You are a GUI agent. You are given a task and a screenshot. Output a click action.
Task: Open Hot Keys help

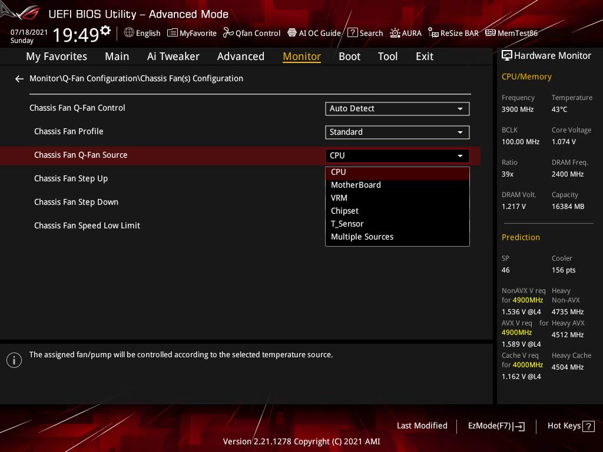(x=569, y=426)
